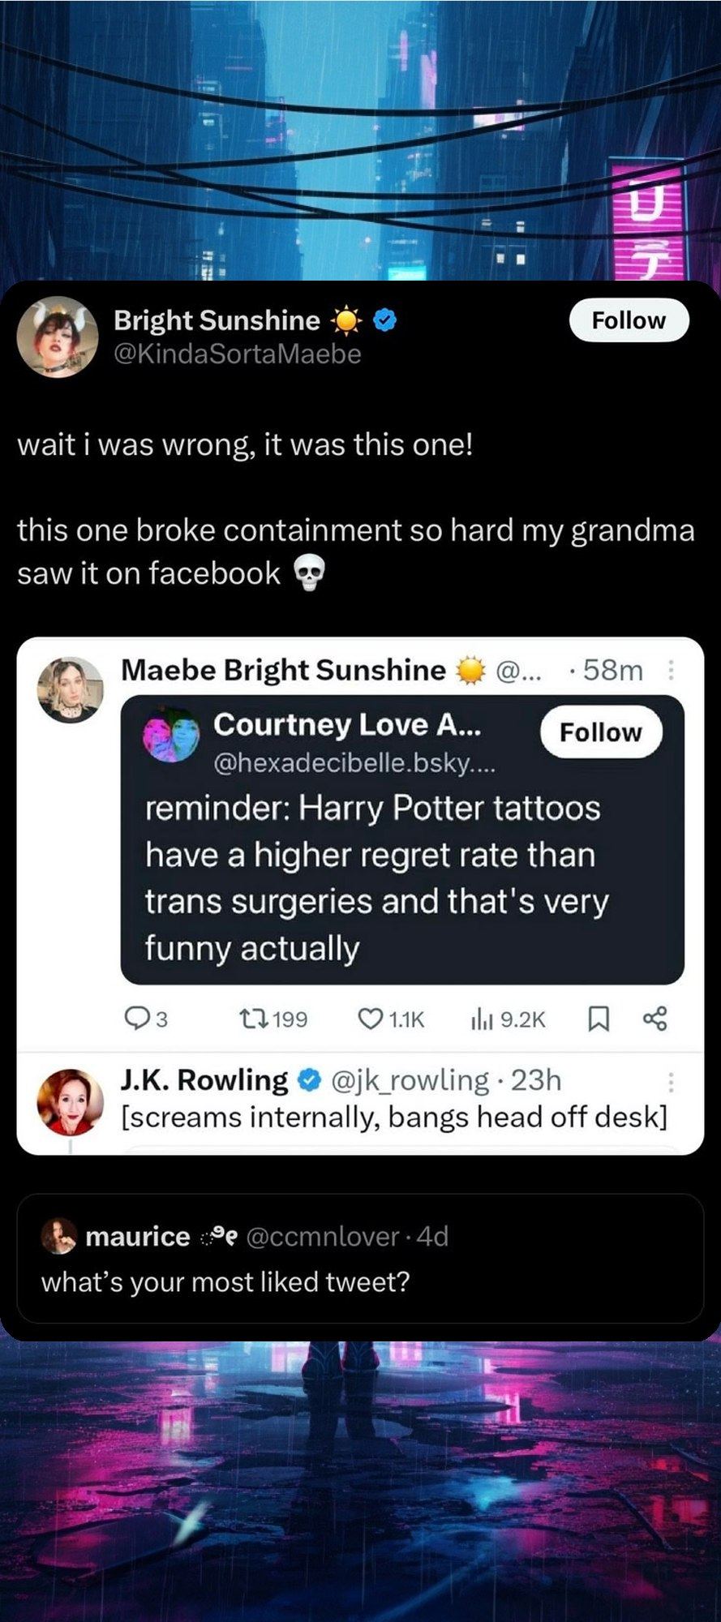Follow the Bright Sunshine account
The image size is (721, 1622).
pyautogui.click(x=629, y=320)
